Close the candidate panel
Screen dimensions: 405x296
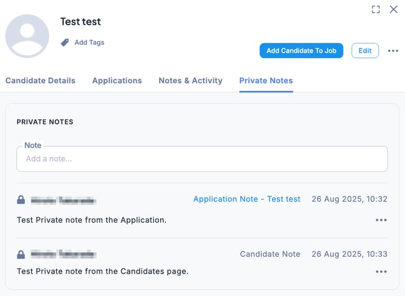394,9
